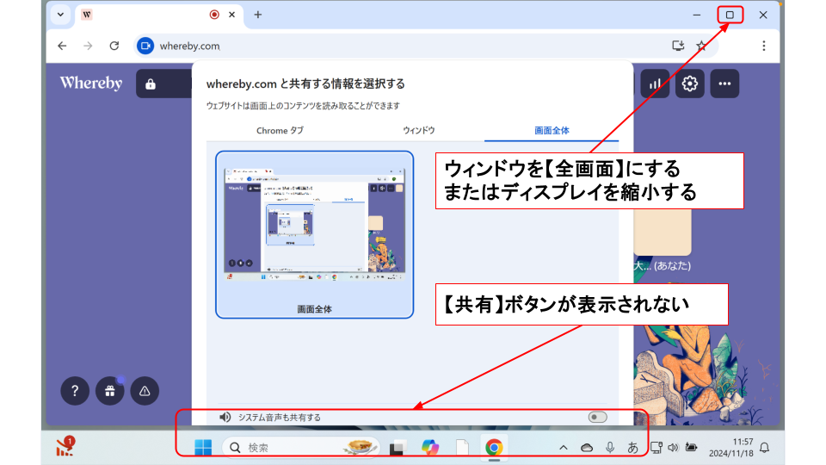826x465 pixels.
Task: Toggle システム音声も共有する switch
Action: pos(597,418)
